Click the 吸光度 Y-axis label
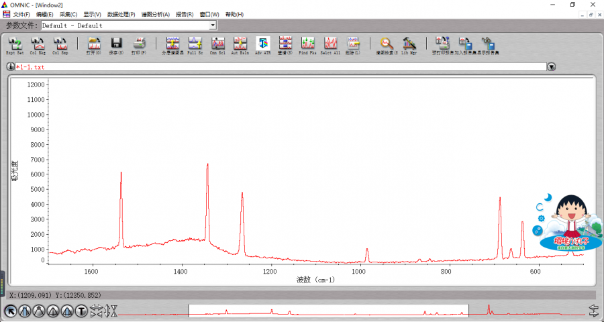Screen dimensions: 604x322 coord(15,171)
